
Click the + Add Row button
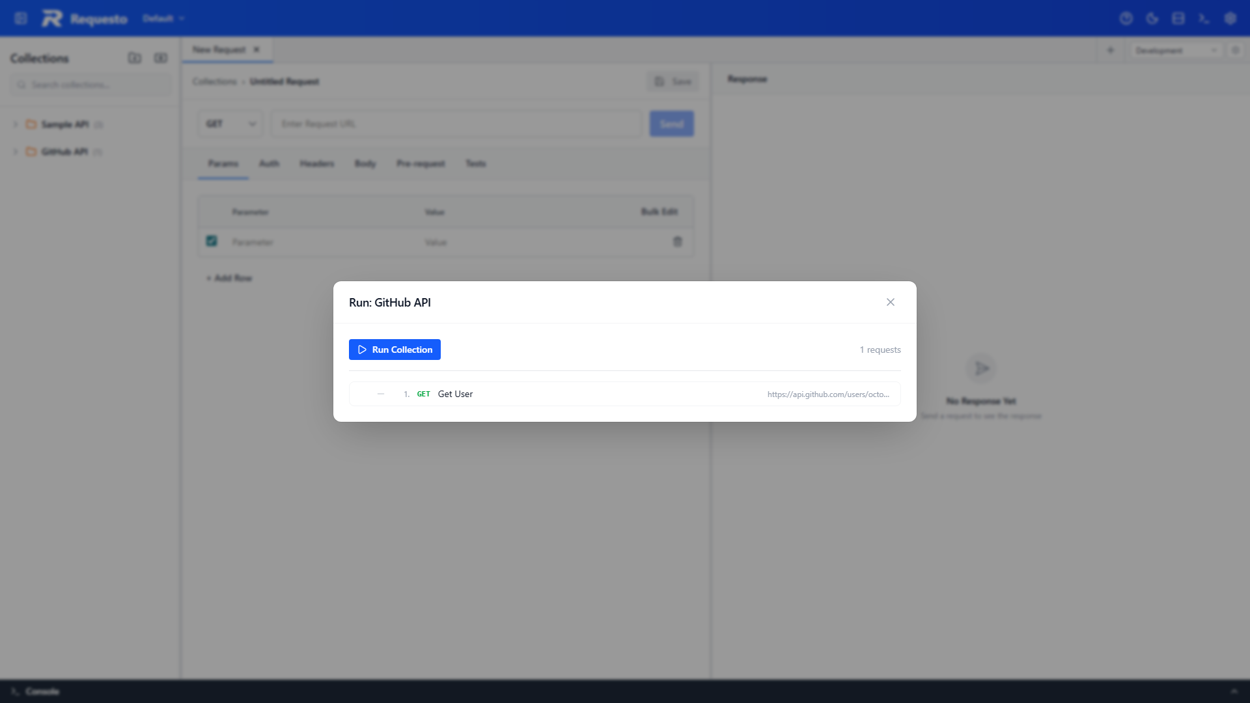(x=229, y=278)
